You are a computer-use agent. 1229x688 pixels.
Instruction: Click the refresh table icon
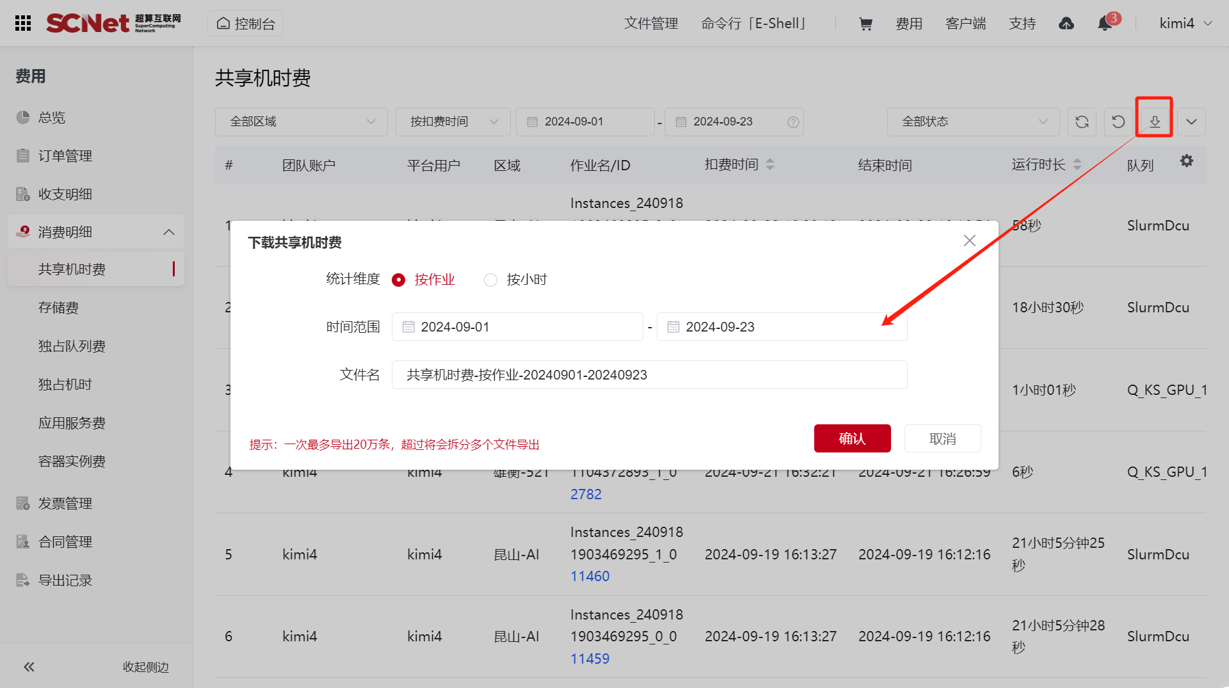(x=1082, y=122)
